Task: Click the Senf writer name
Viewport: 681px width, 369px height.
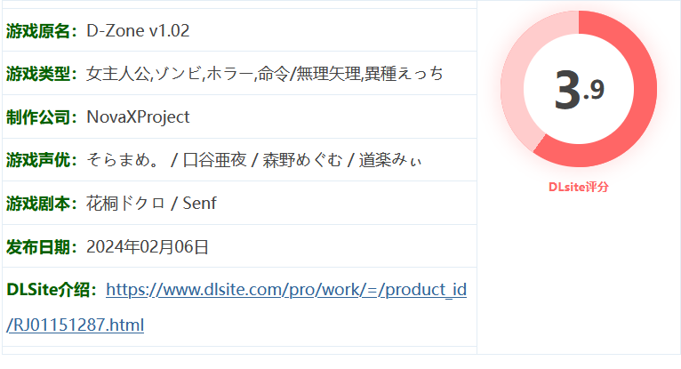Action: [x=199, y=204]
